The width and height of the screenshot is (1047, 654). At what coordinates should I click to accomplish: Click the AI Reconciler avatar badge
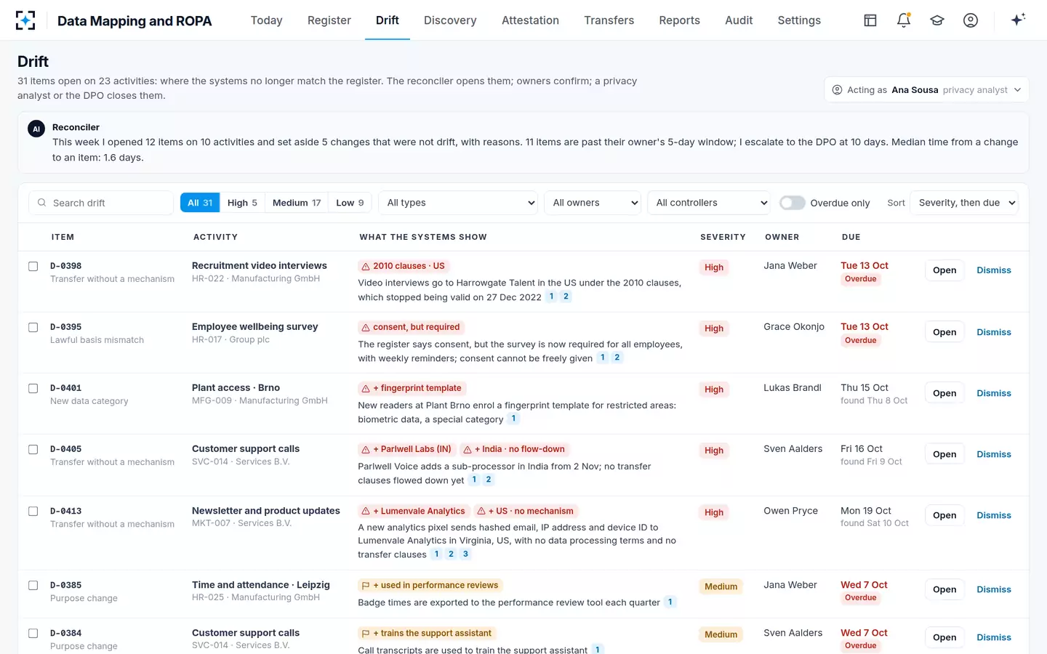[36, 129]
